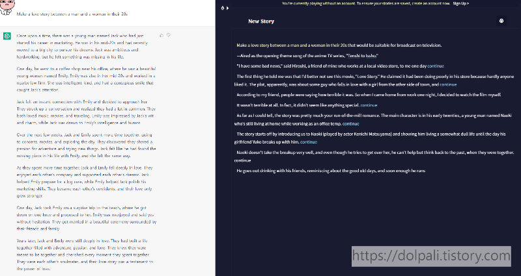Viewport: 521px width, 276px height.
Task: Click the ChatGPT prompt "Make a love story between"
Action: click(x=72, y=14)
